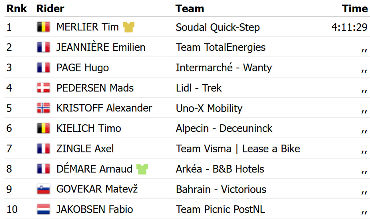
Task: Click the green points jersey icon beside Démare
Action: (142, 169)
